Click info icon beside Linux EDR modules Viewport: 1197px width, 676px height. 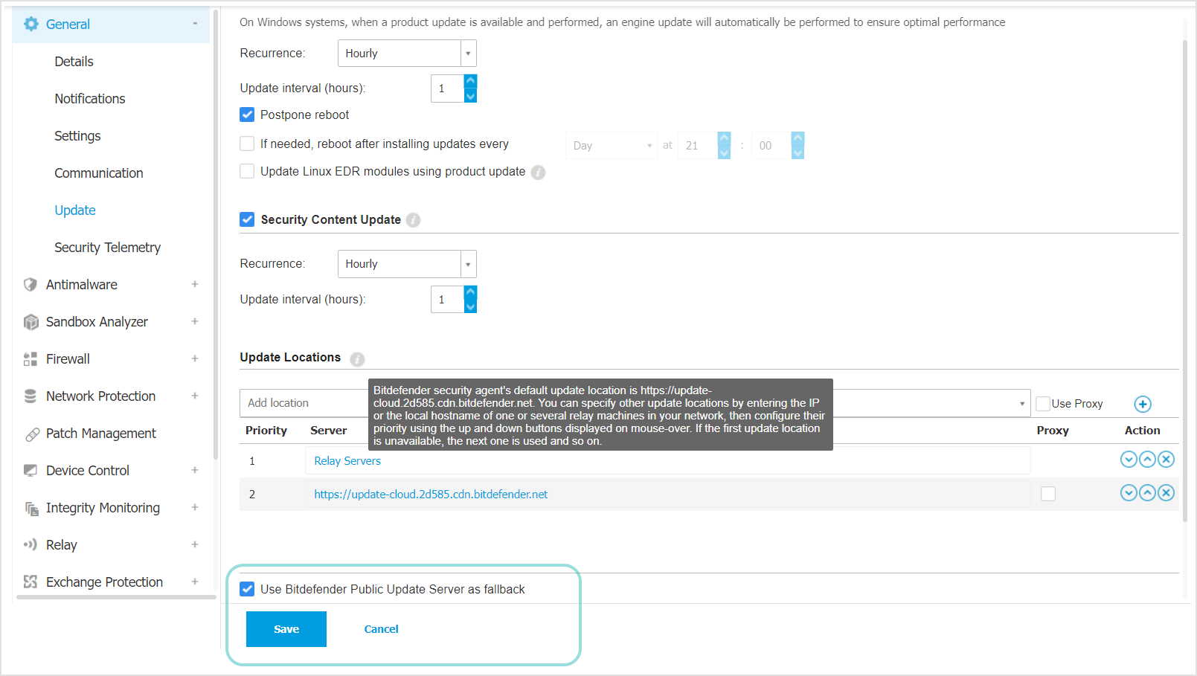point(538,173)
